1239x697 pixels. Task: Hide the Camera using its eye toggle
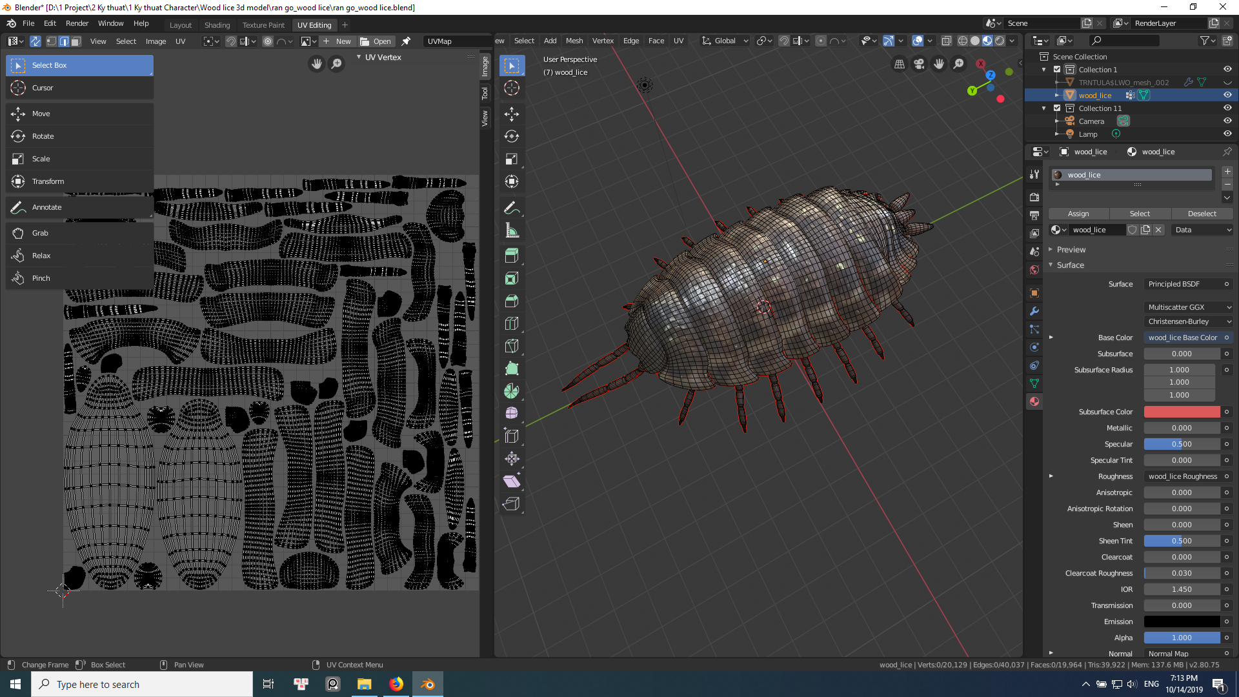point(1227,121)
